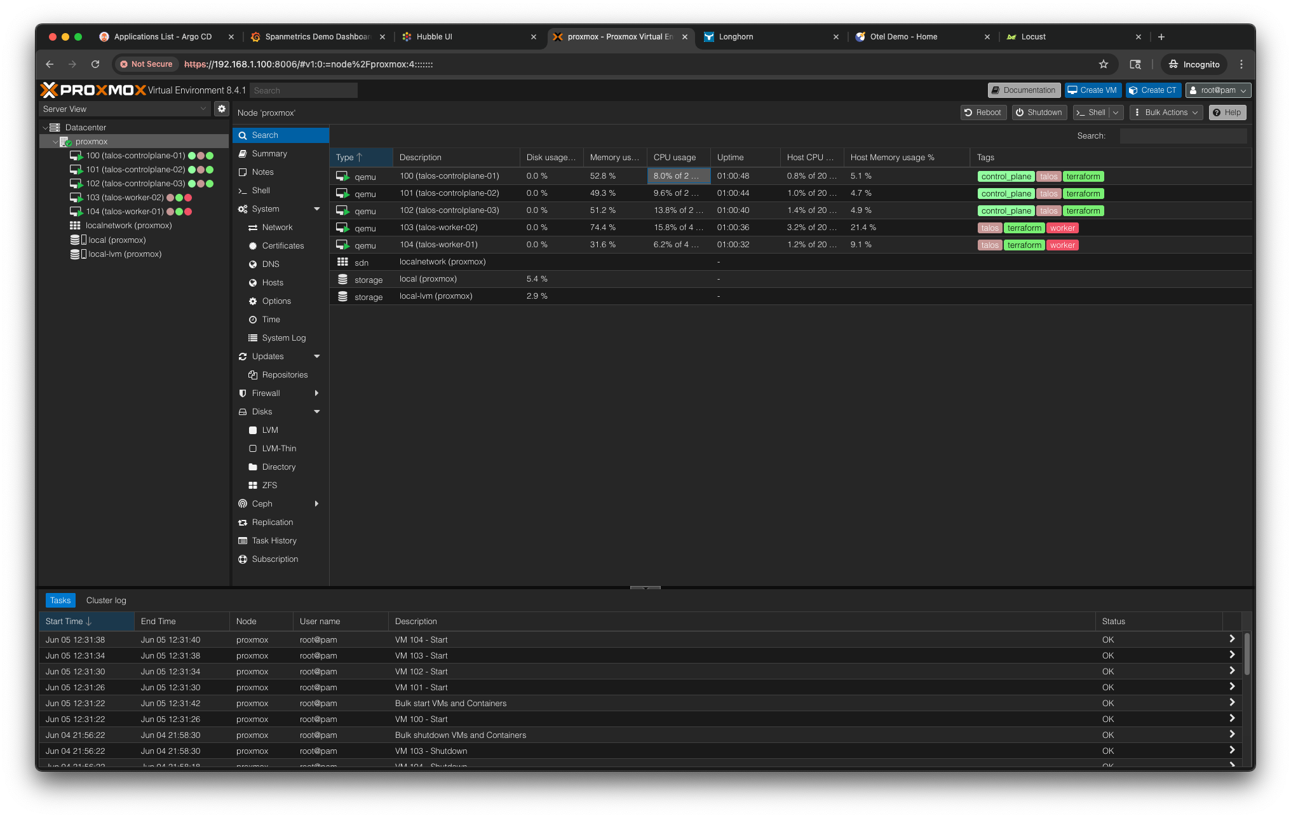This screenshot has width=1291, height=818.
Task: Collapse the Updates submenu arrow
Action: tap(317, 357)
